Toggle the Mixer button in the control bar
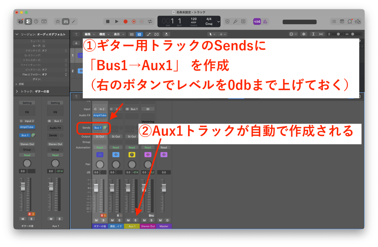 click(x=66, y=21)
